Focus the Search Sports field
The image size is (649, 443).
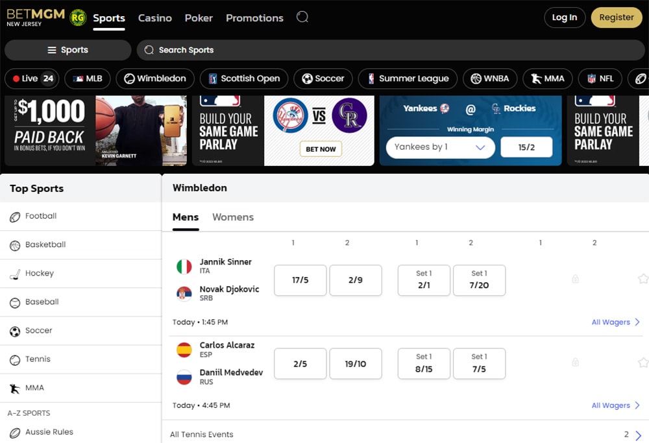391,50
